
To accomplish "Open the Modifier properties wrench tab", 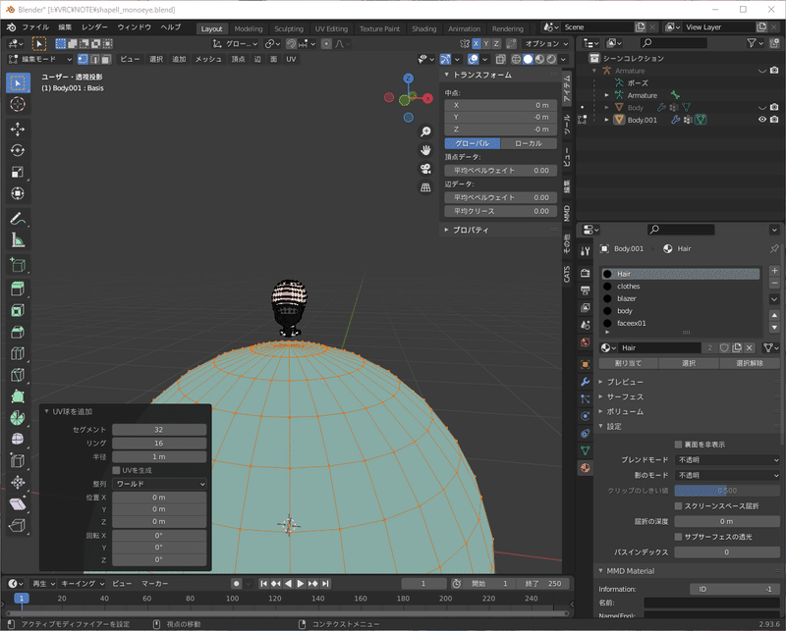I will coord(585,382).
